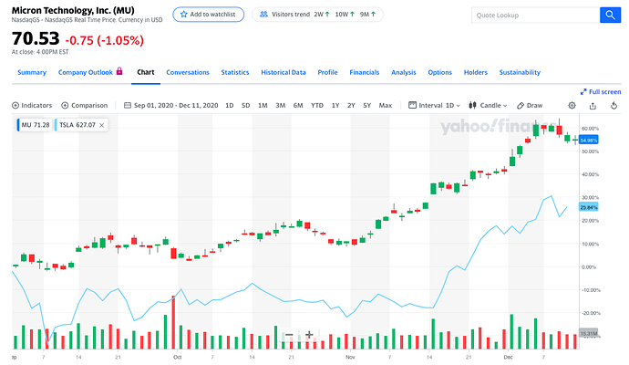Click the share chart icon
Image resolution: width=629 pixels, height=365 pixels.
click(x=590, y=105)
